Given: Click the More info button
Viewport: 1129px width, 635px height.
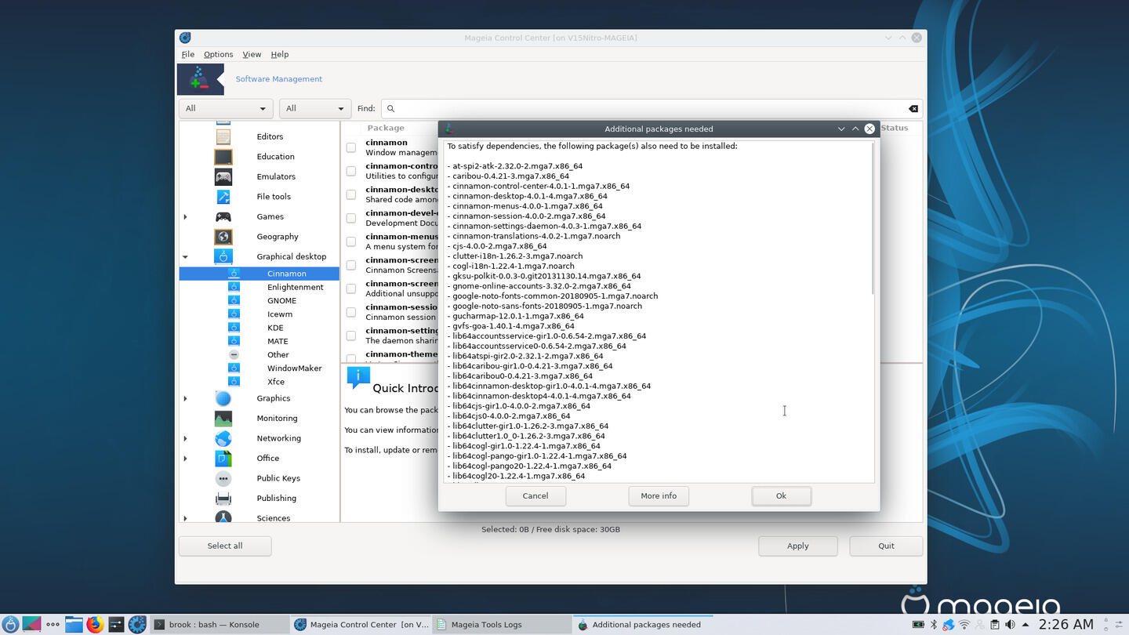Looking at the screenshot, I should point(659,495).
